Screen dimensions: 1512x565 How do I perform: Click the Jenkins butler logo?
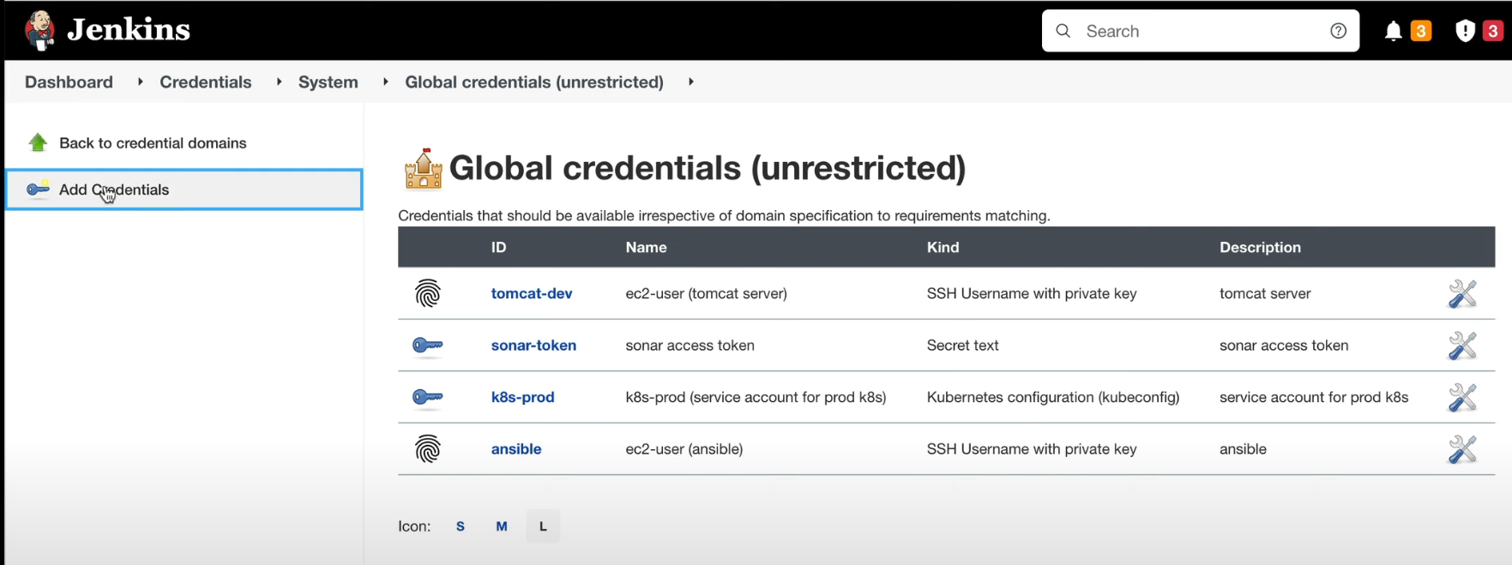coord(40,31)
